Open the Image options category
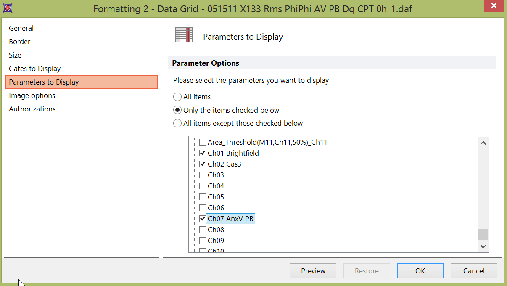The image size is (507, 286). (x=32, y=95)
